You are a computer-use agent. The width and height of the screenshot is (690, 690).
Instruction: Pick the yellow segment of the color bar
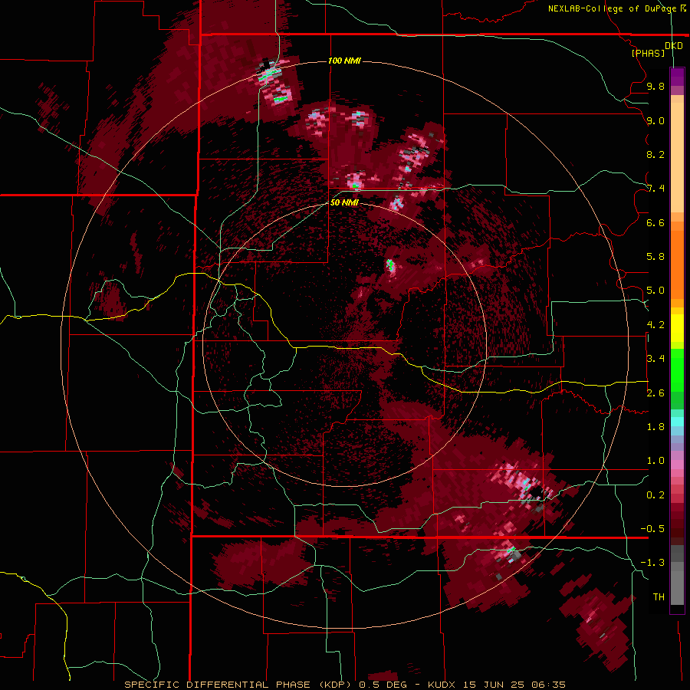tap(677, 328)
